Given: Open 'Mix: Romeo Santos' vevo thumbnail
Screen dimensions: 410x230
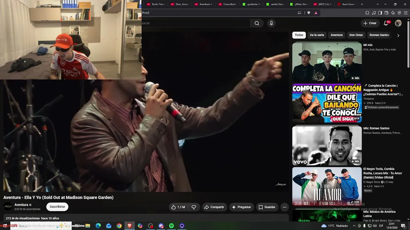Looking at the screenshot, I should click(327, 146).
